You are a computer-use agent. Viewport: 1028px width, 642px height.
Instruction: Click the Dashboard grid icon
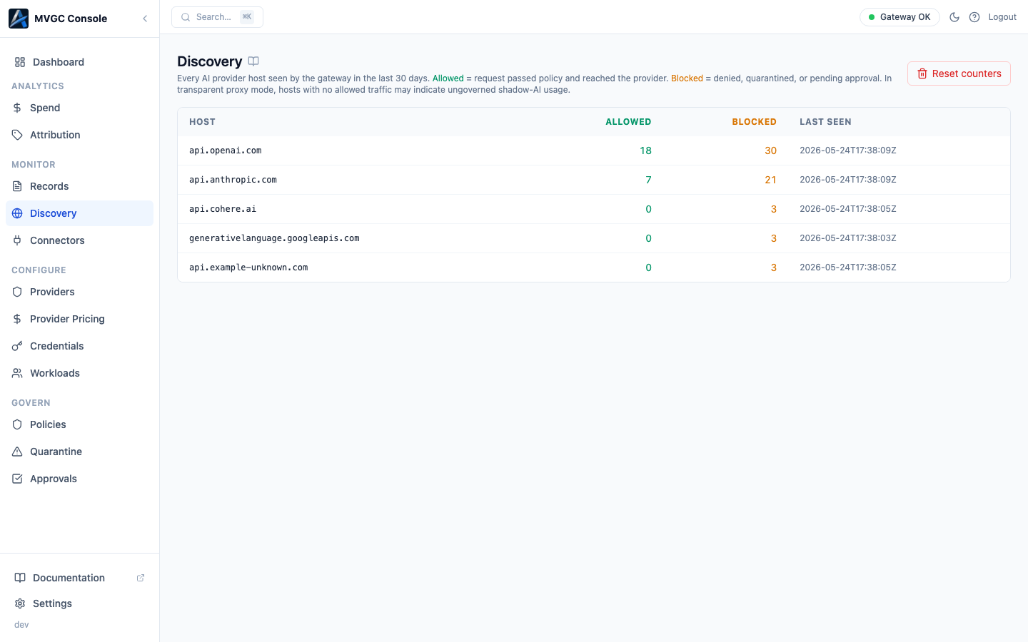20,62
